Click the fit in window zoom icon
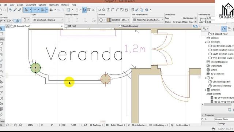The width and height of the screenshot is (234, 132). pyautogui.click(x=20, y=125)
